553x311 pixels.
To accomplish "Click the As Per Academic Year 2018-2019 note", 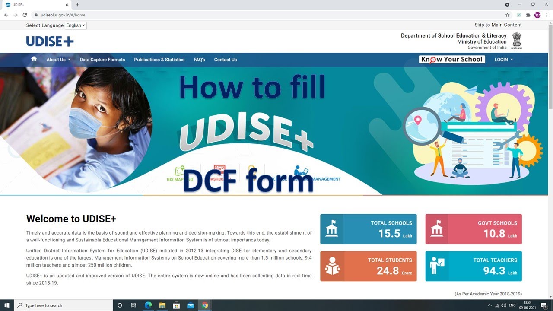I will (488, 294).
